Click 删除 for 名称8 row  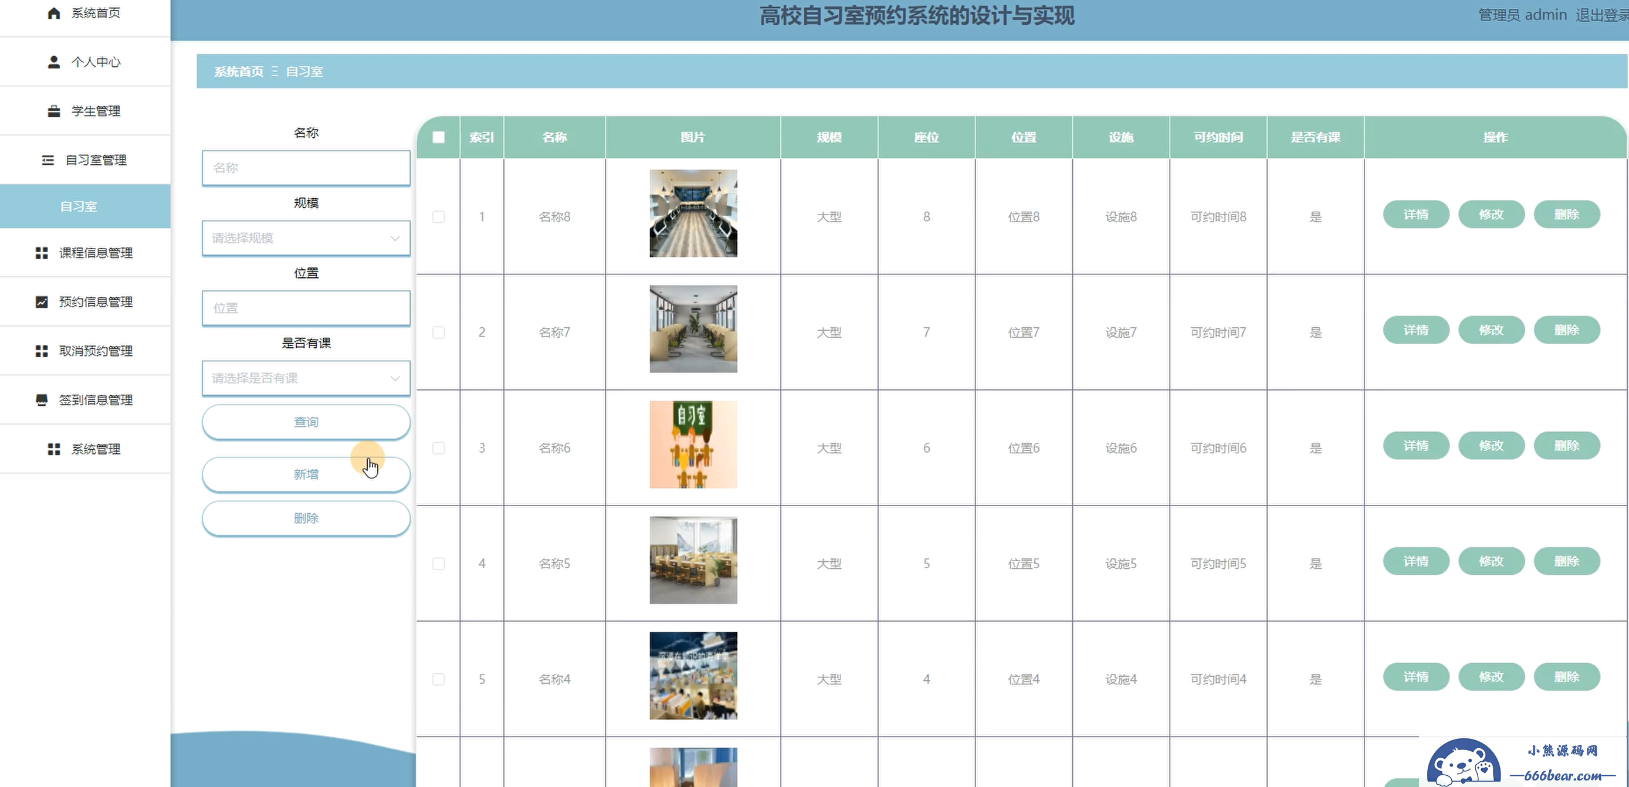pos(1567,215)
